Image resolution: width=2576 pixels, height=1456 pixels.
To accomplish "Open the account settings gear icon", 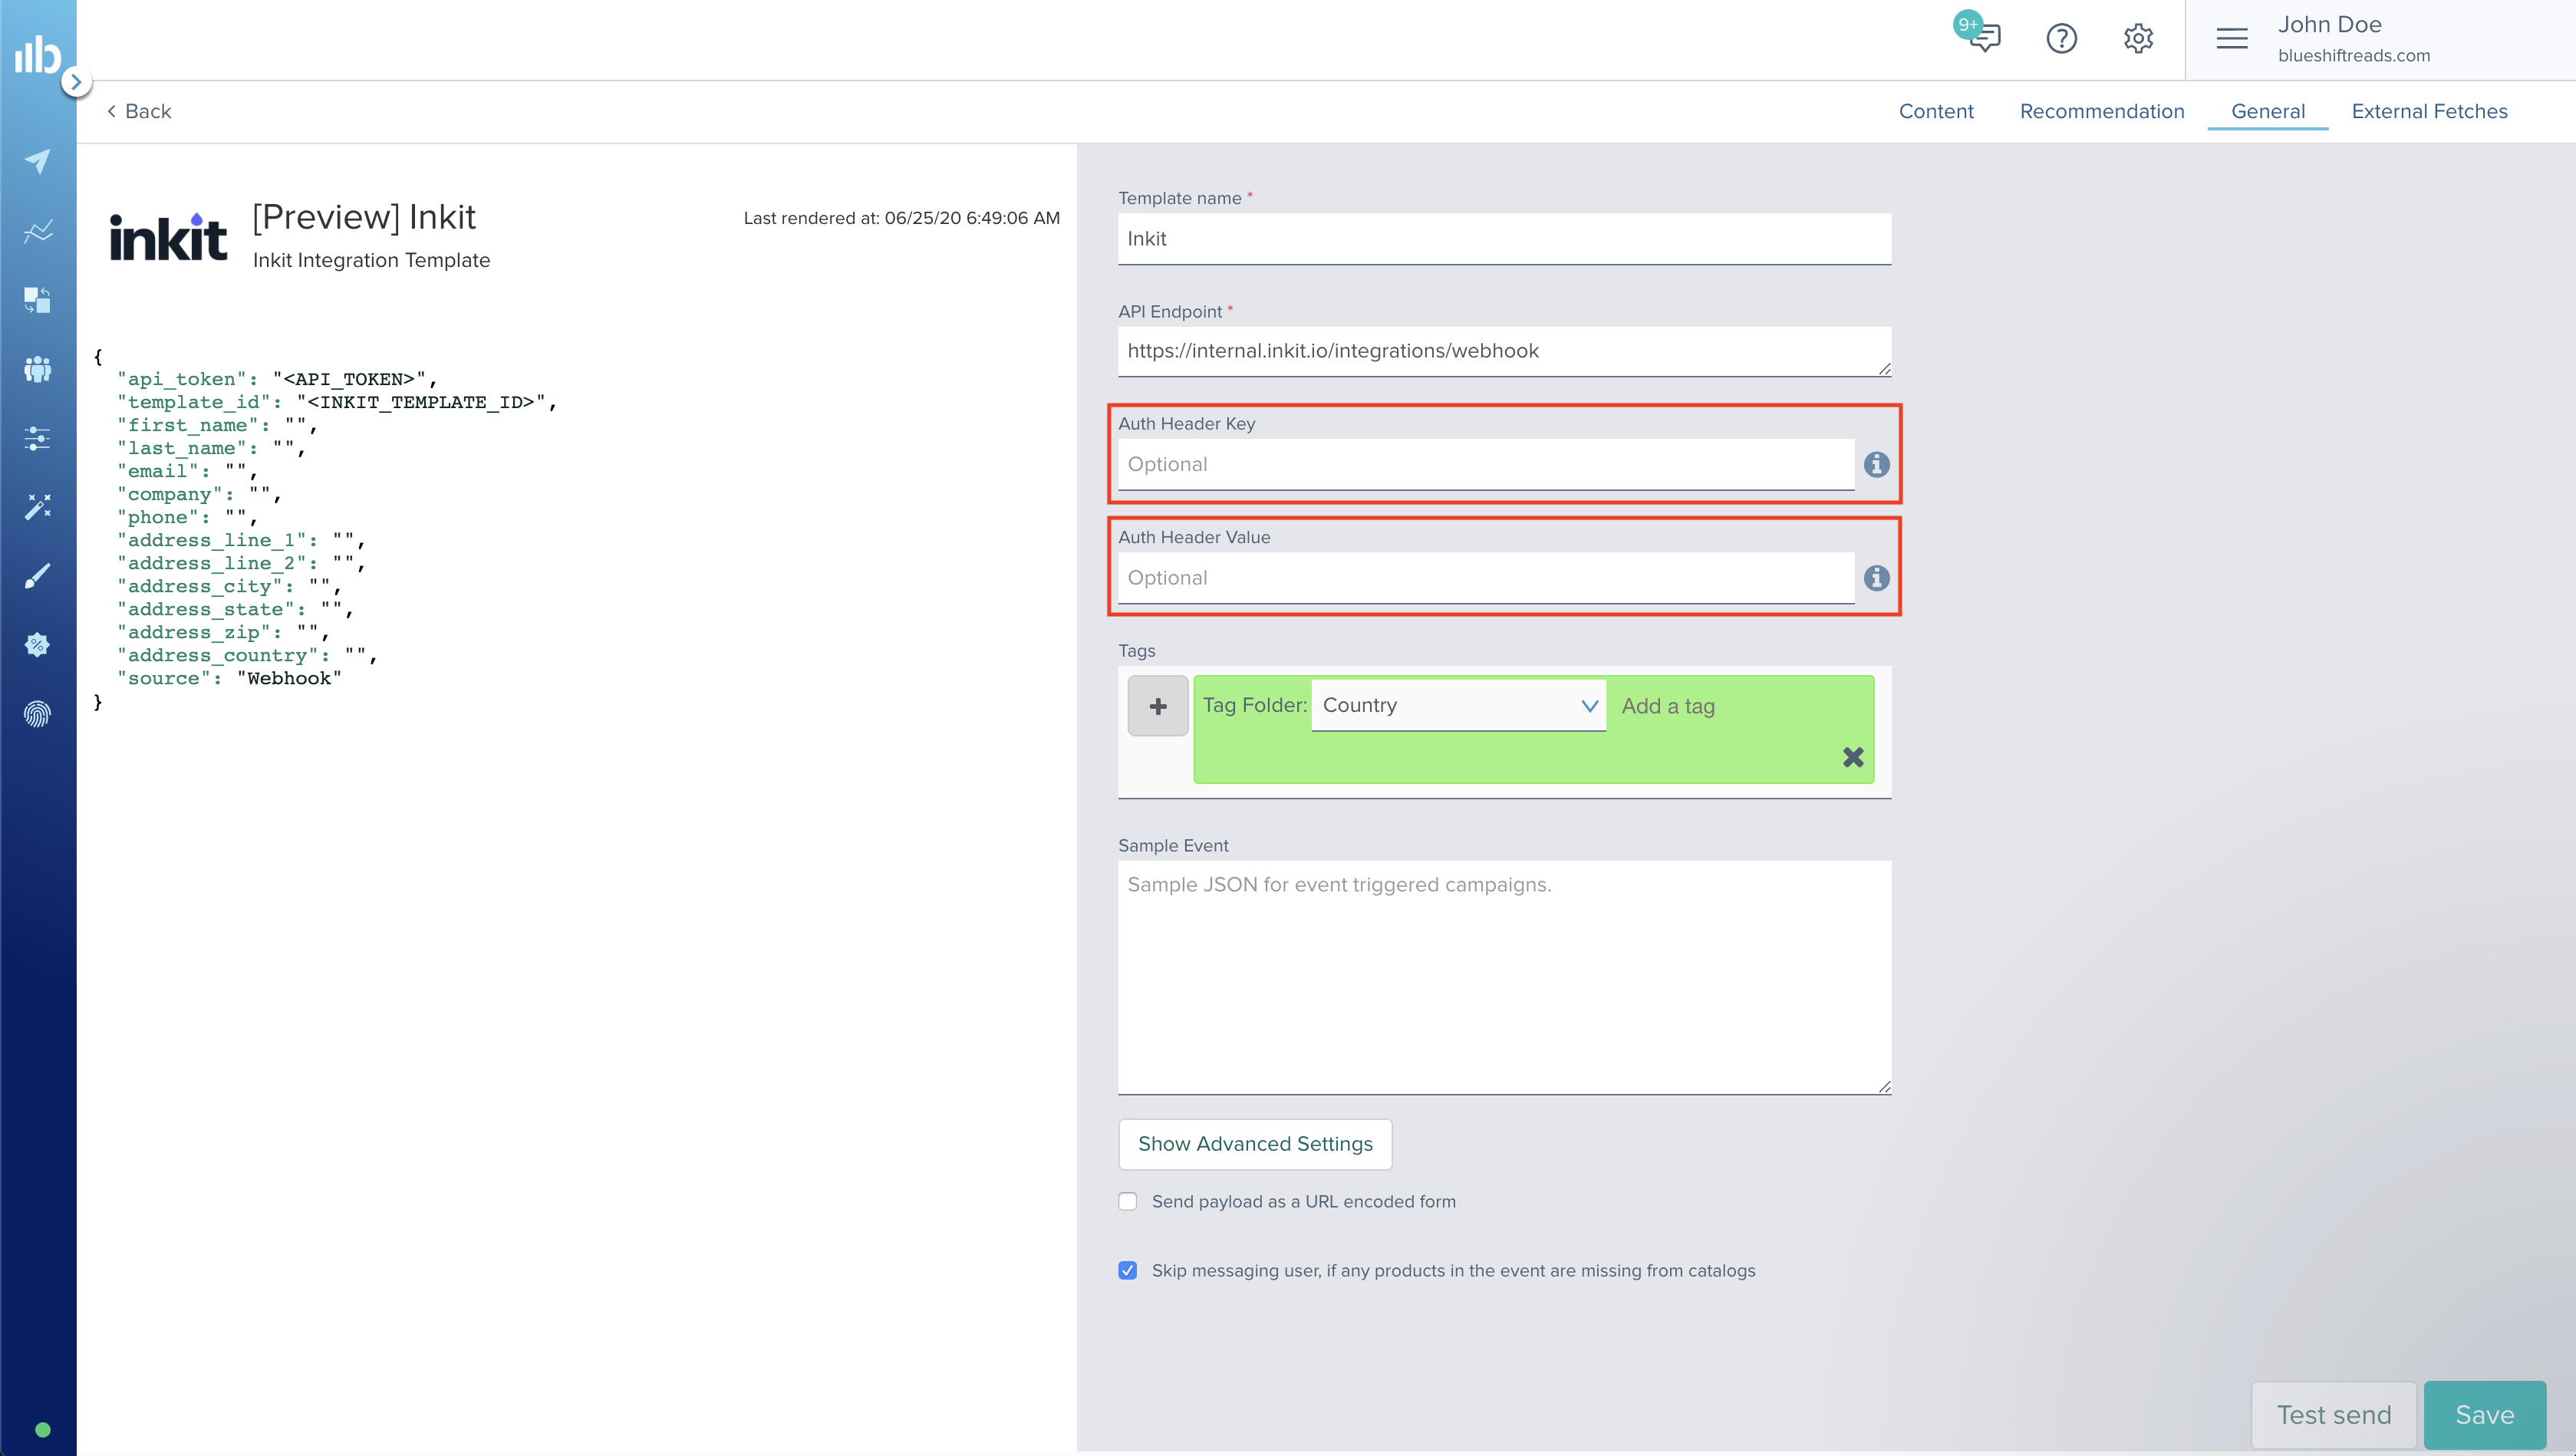I will click(2138, 39).
